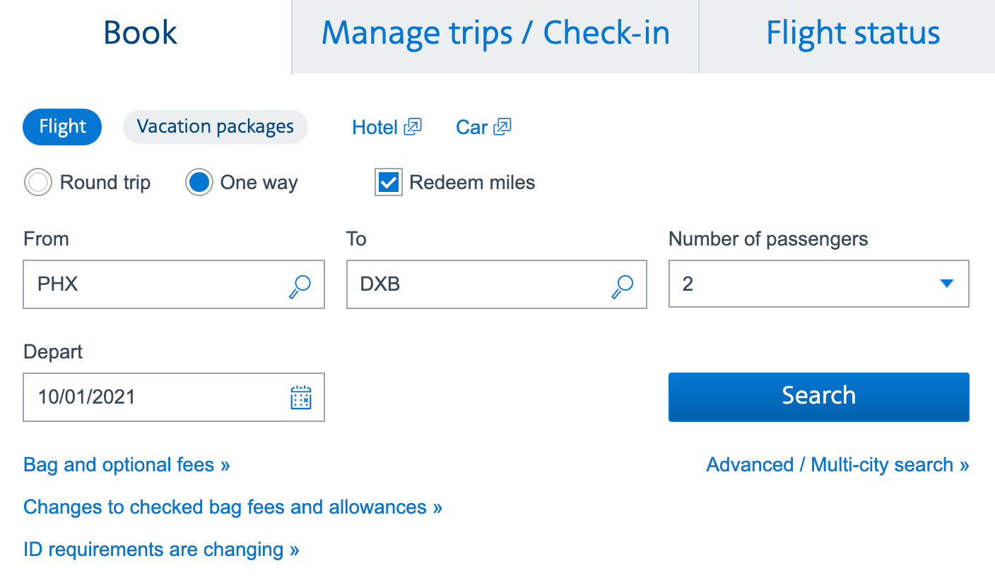
Task: Click inside the Depart date input field
Action: coord(141,397)
